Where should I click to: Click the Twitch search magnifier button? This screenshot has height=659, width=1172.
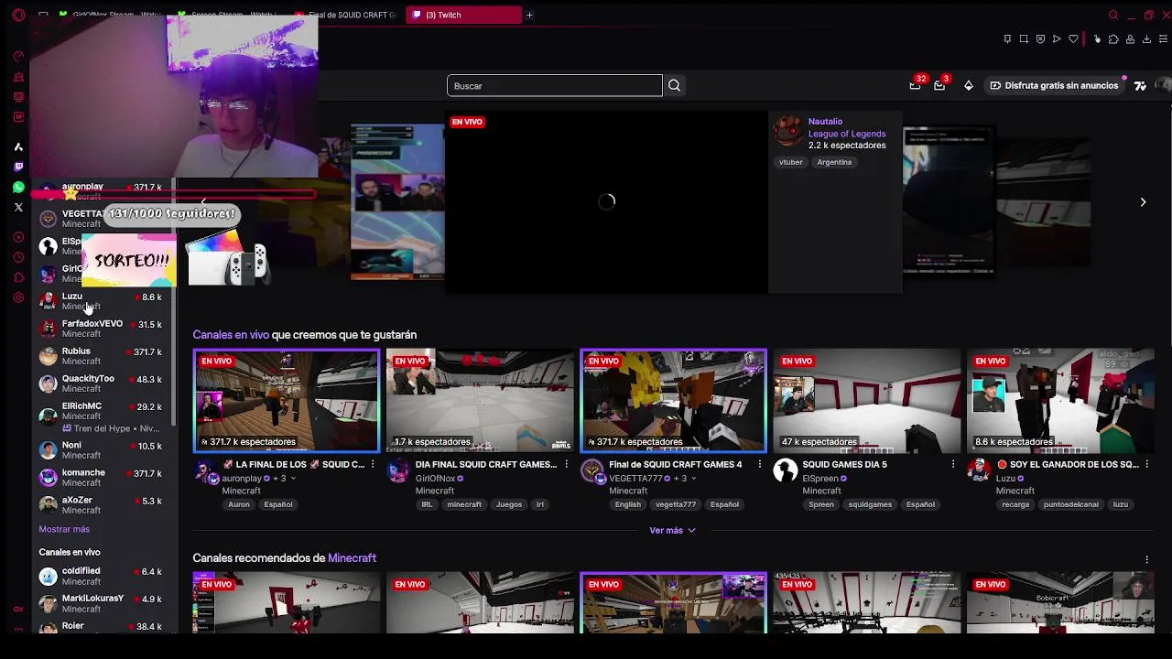pyautogui.click(x=674, y=86)
